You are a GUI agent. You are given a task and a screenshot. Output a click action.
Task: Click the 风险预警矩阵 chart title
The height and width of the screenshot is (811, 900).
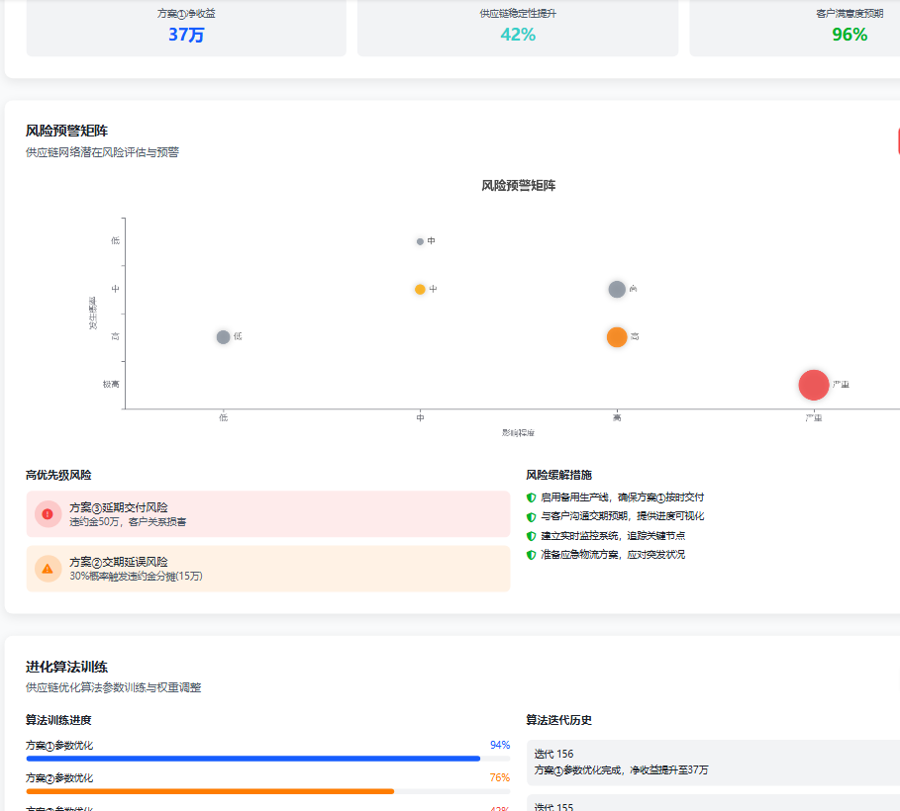(518, 185)
